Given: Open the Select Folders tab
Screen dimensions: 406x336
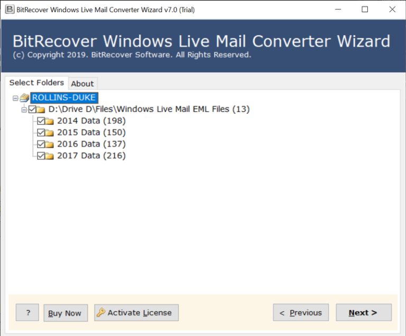Looking at the screenshot, I should pyautogui.click(x=36, y=83).
